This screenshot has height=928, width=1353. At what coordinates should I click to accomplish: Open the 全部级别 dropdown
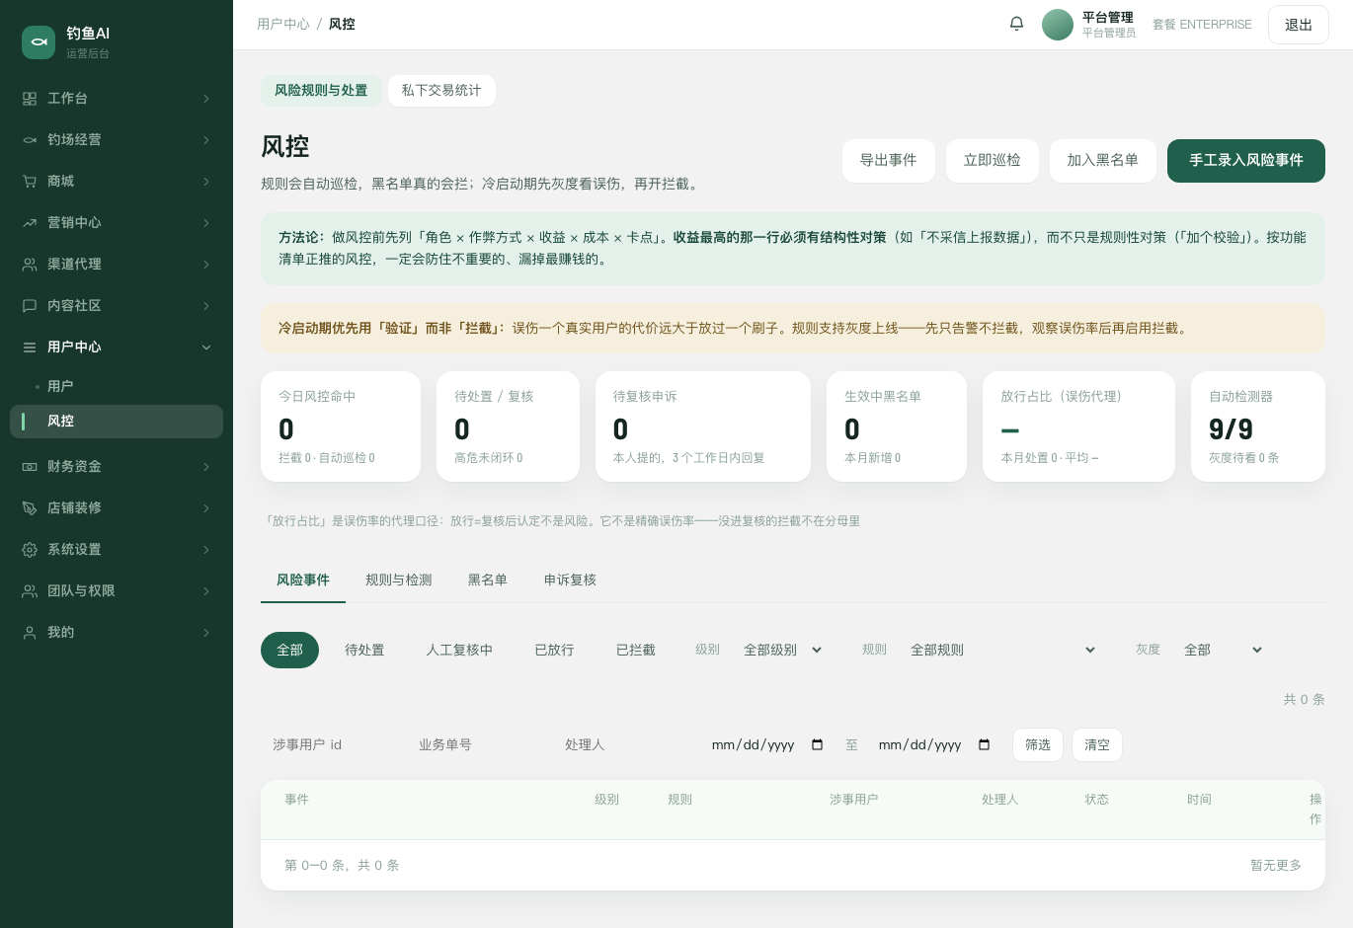tap(782, 650)
